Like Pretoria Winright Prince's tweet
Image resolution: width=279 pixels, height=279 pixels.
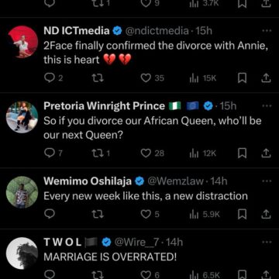click(153, 153)
